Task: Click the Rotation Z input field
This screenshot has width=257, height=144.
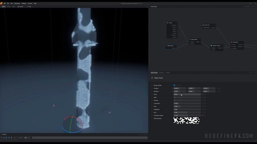Action: (x=209, y=91)
